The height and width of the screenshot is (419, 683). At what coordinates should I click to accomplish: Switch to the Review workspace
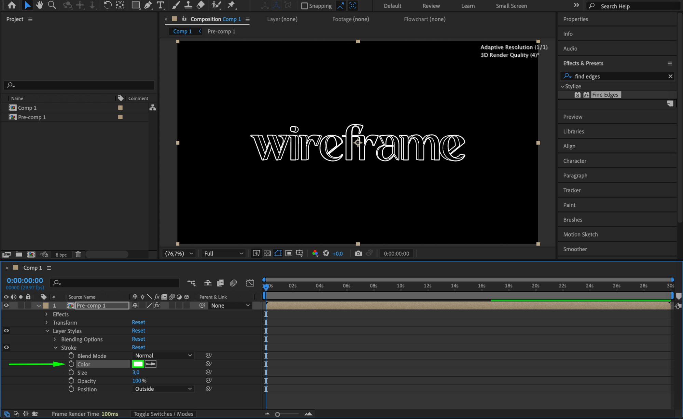click(x=431, y=6)
